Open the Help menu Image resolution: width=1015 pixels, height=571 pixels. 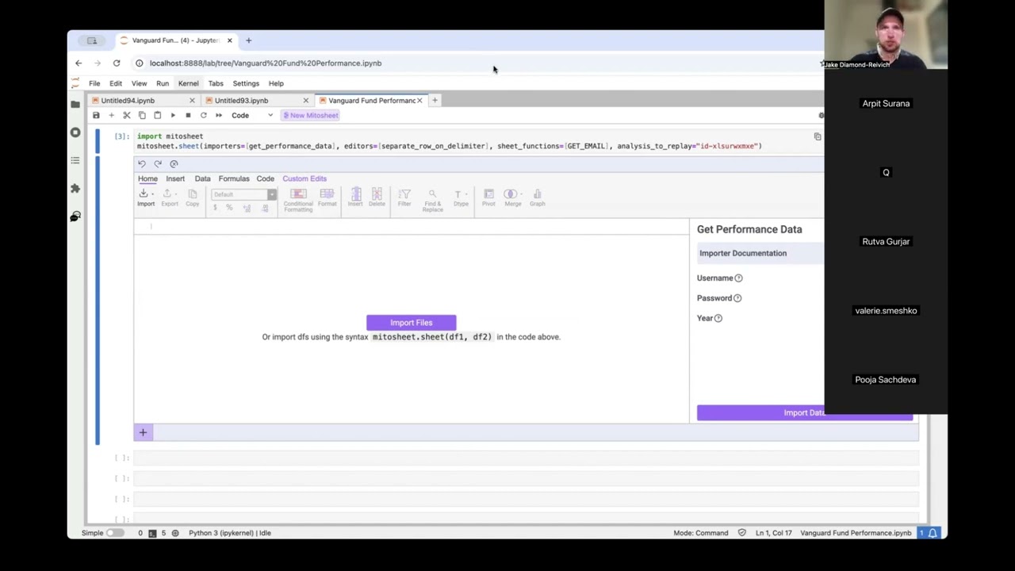(276, 83)
